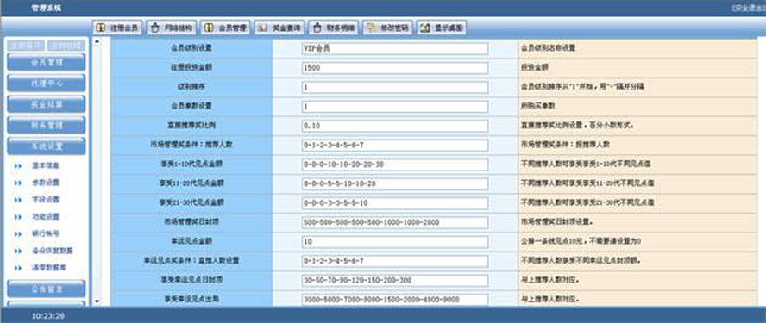This screenshot has width=766, height=323.
Task: Click the arrow icon beside 参数设置
Action: 18,183
